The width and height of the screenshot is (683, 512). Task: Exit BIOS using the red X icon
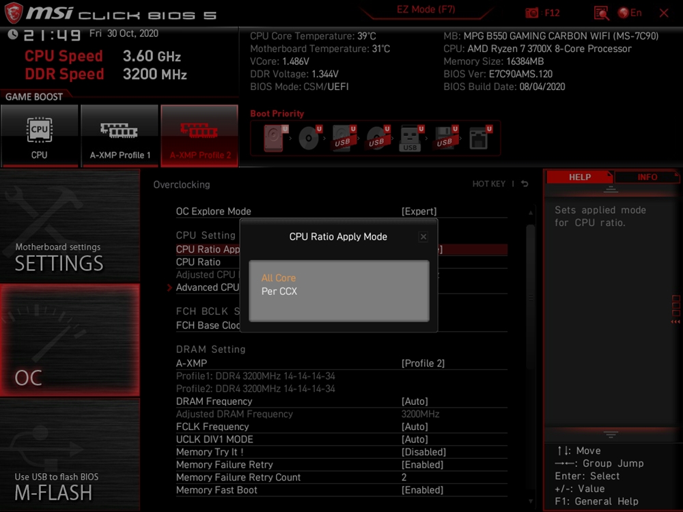tap(664, 13)
